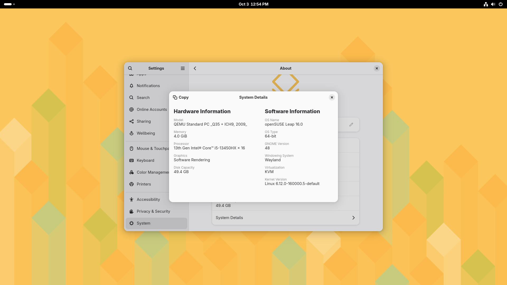Click the power icon in top bar

coord(501,4)
